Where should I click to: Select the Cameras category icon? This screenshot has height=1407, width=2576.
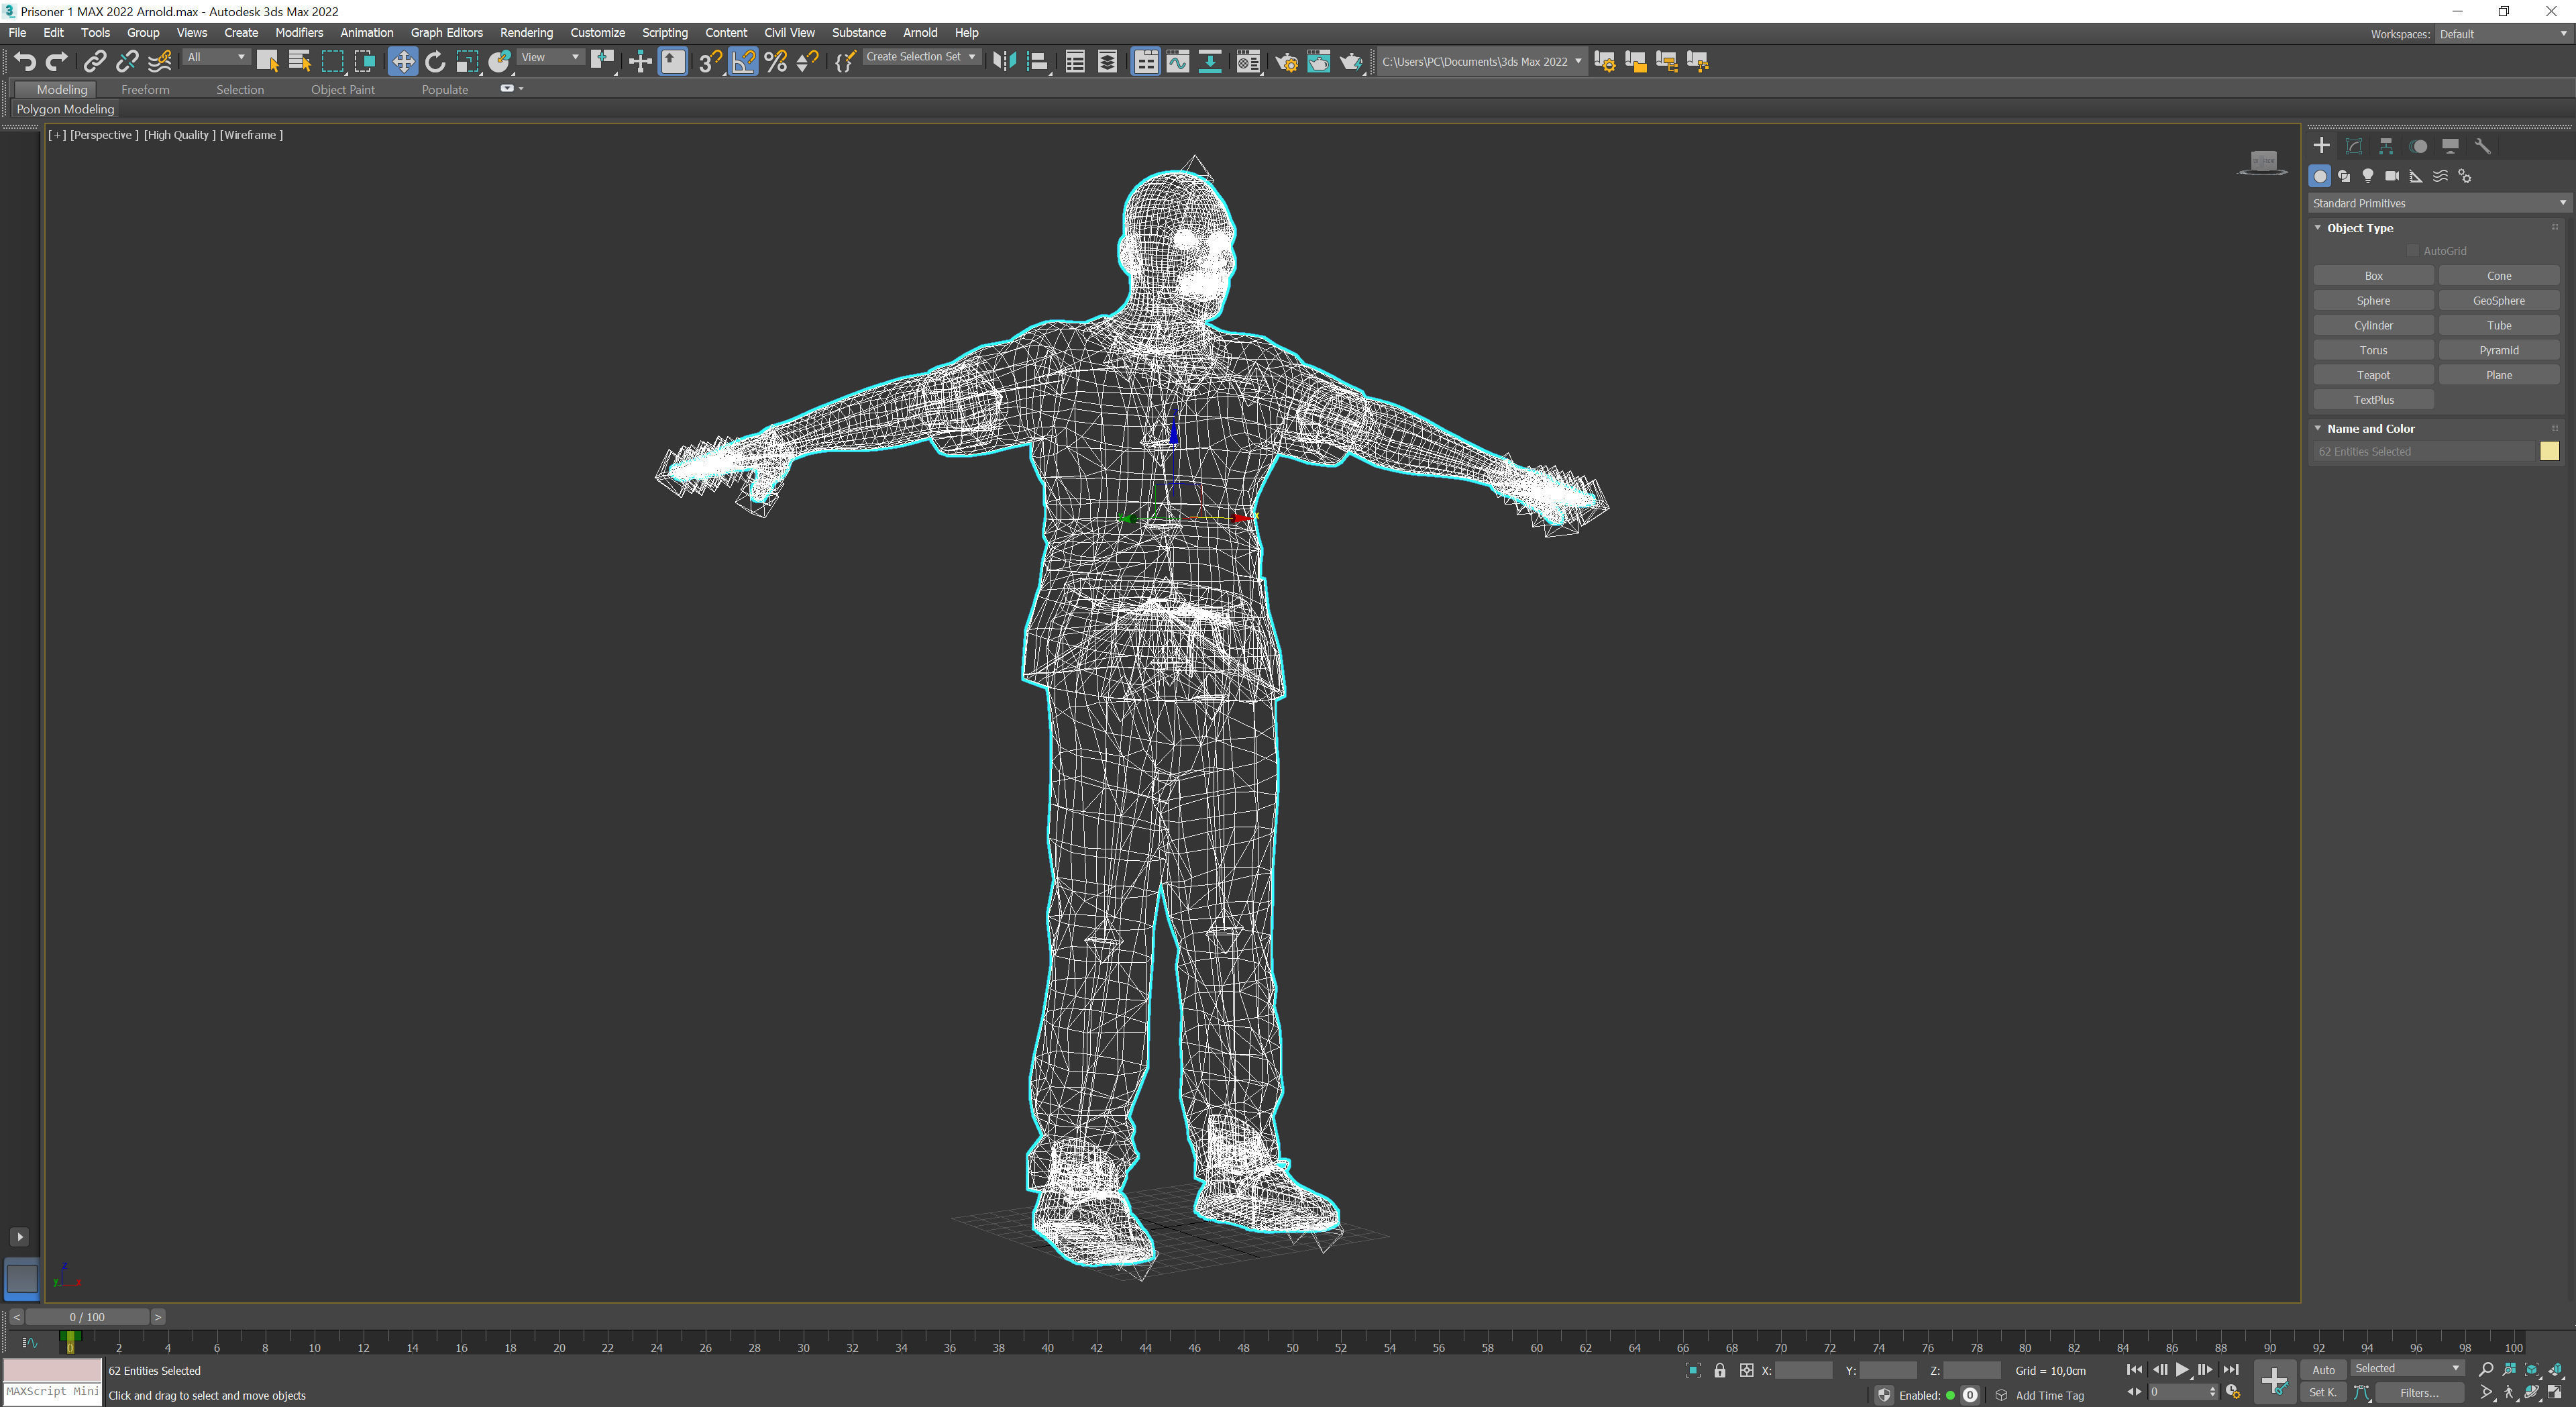(x=2392, y=176)
